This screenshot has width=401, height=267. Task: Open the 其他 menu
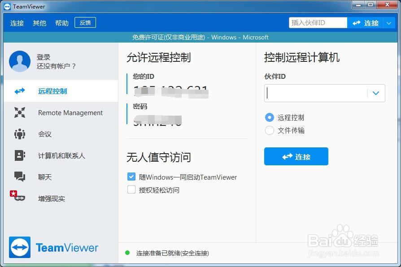coord(39,23)
